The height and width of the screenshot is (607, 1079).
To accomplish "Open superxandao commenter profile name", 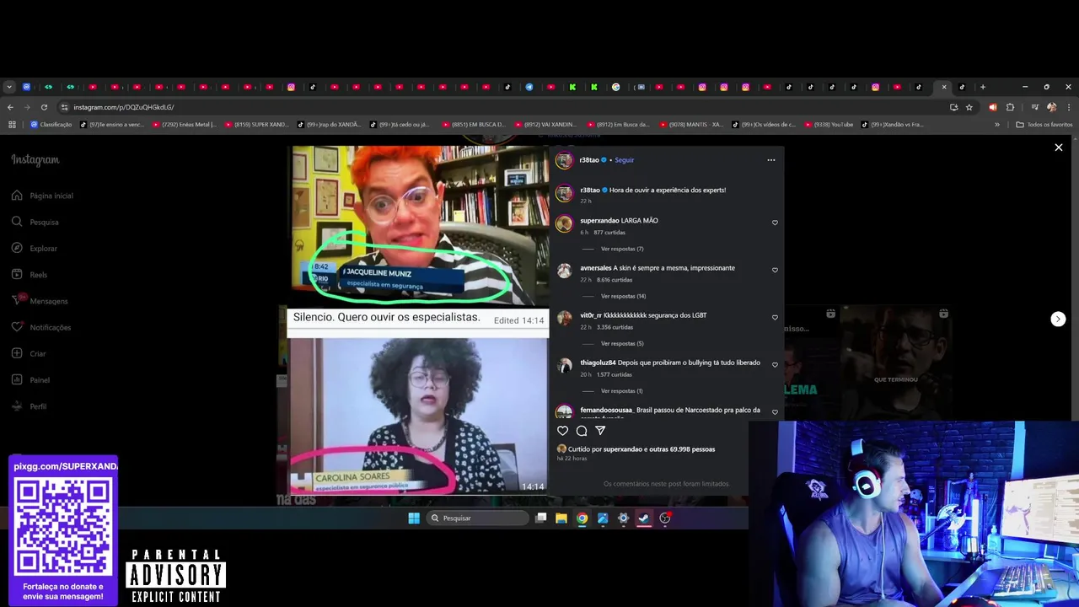I will 599,221.
